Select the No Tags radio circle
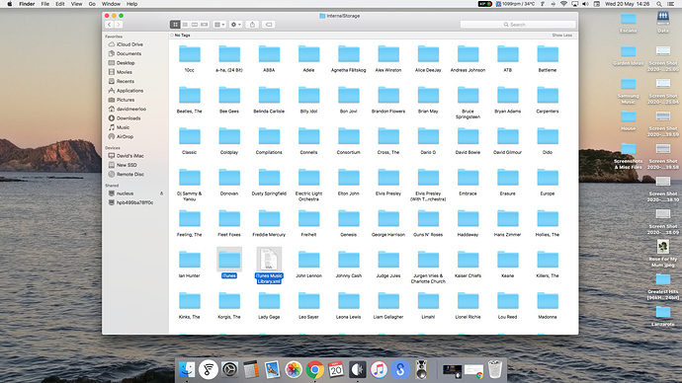The image size is (682, 383). 172,36
